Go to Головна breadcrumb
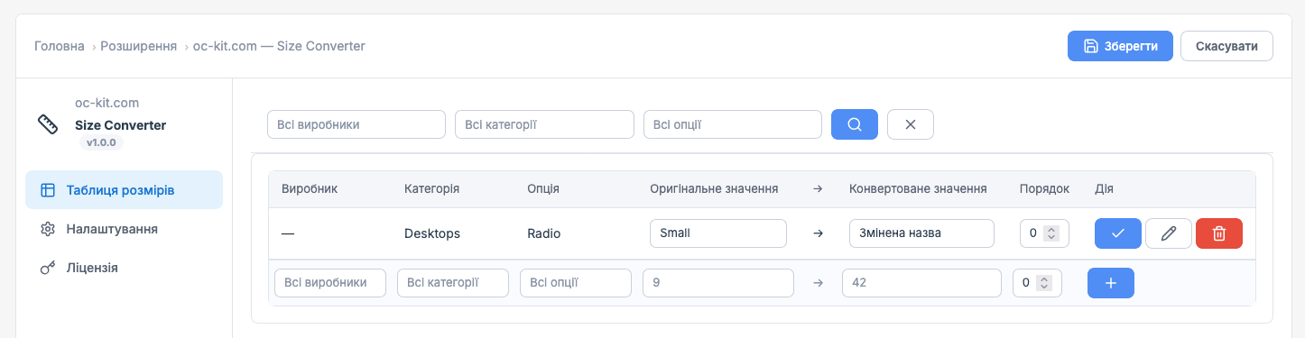The height and width of the screenshot is (338, 1305). pos(60,46)
